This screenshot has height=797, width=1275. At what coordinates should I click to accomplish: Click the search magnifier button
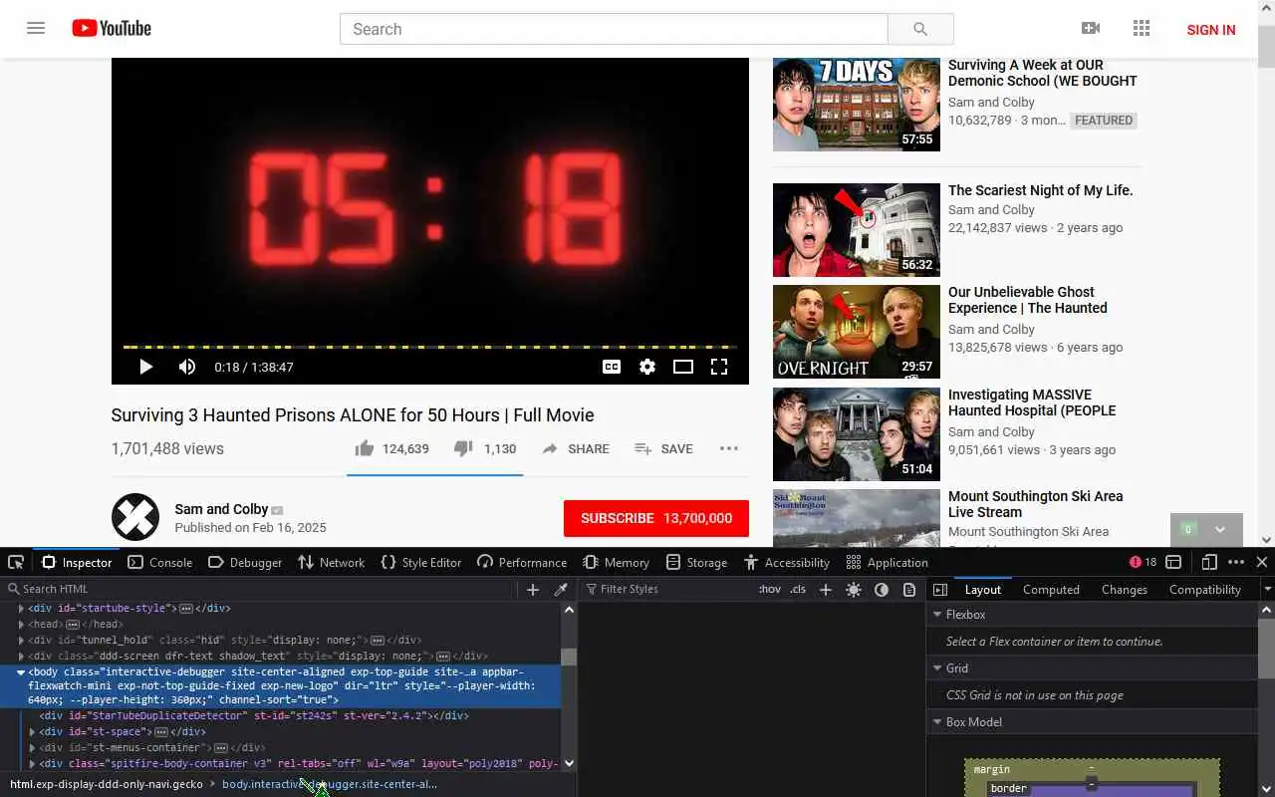(920, 29)
